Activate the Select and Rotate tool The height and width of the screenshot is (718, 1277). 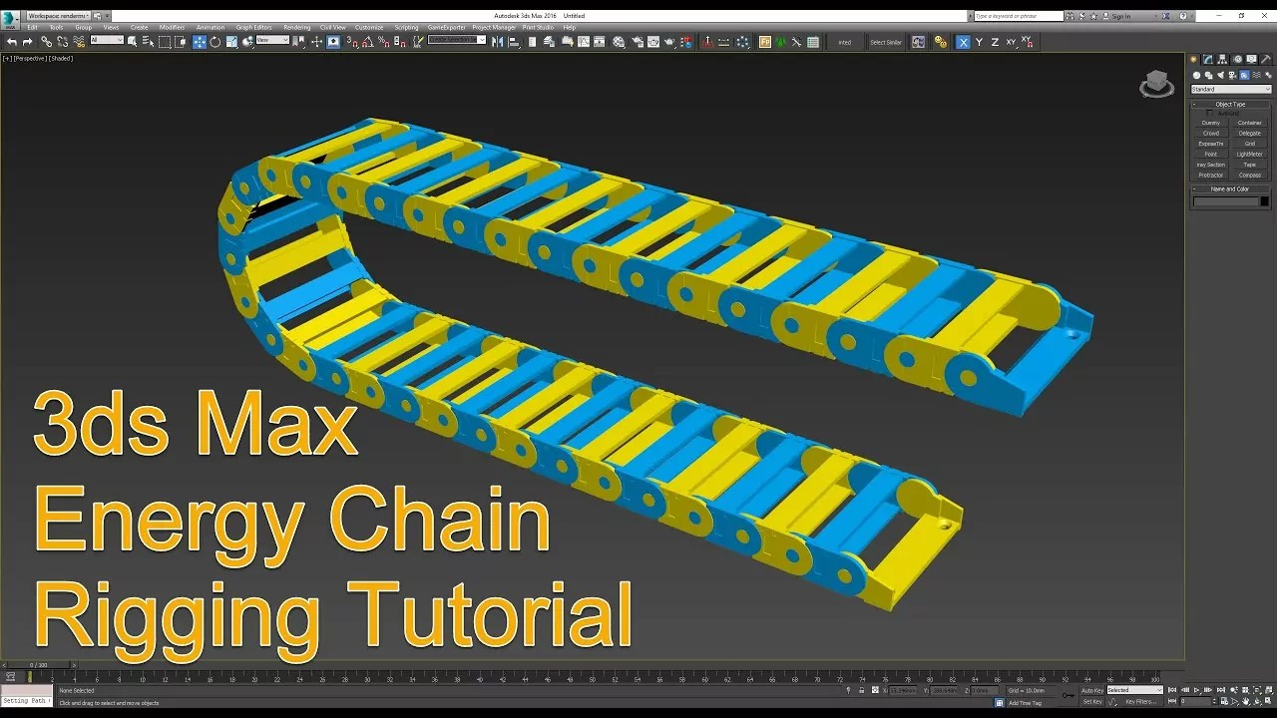coord(214,42)
